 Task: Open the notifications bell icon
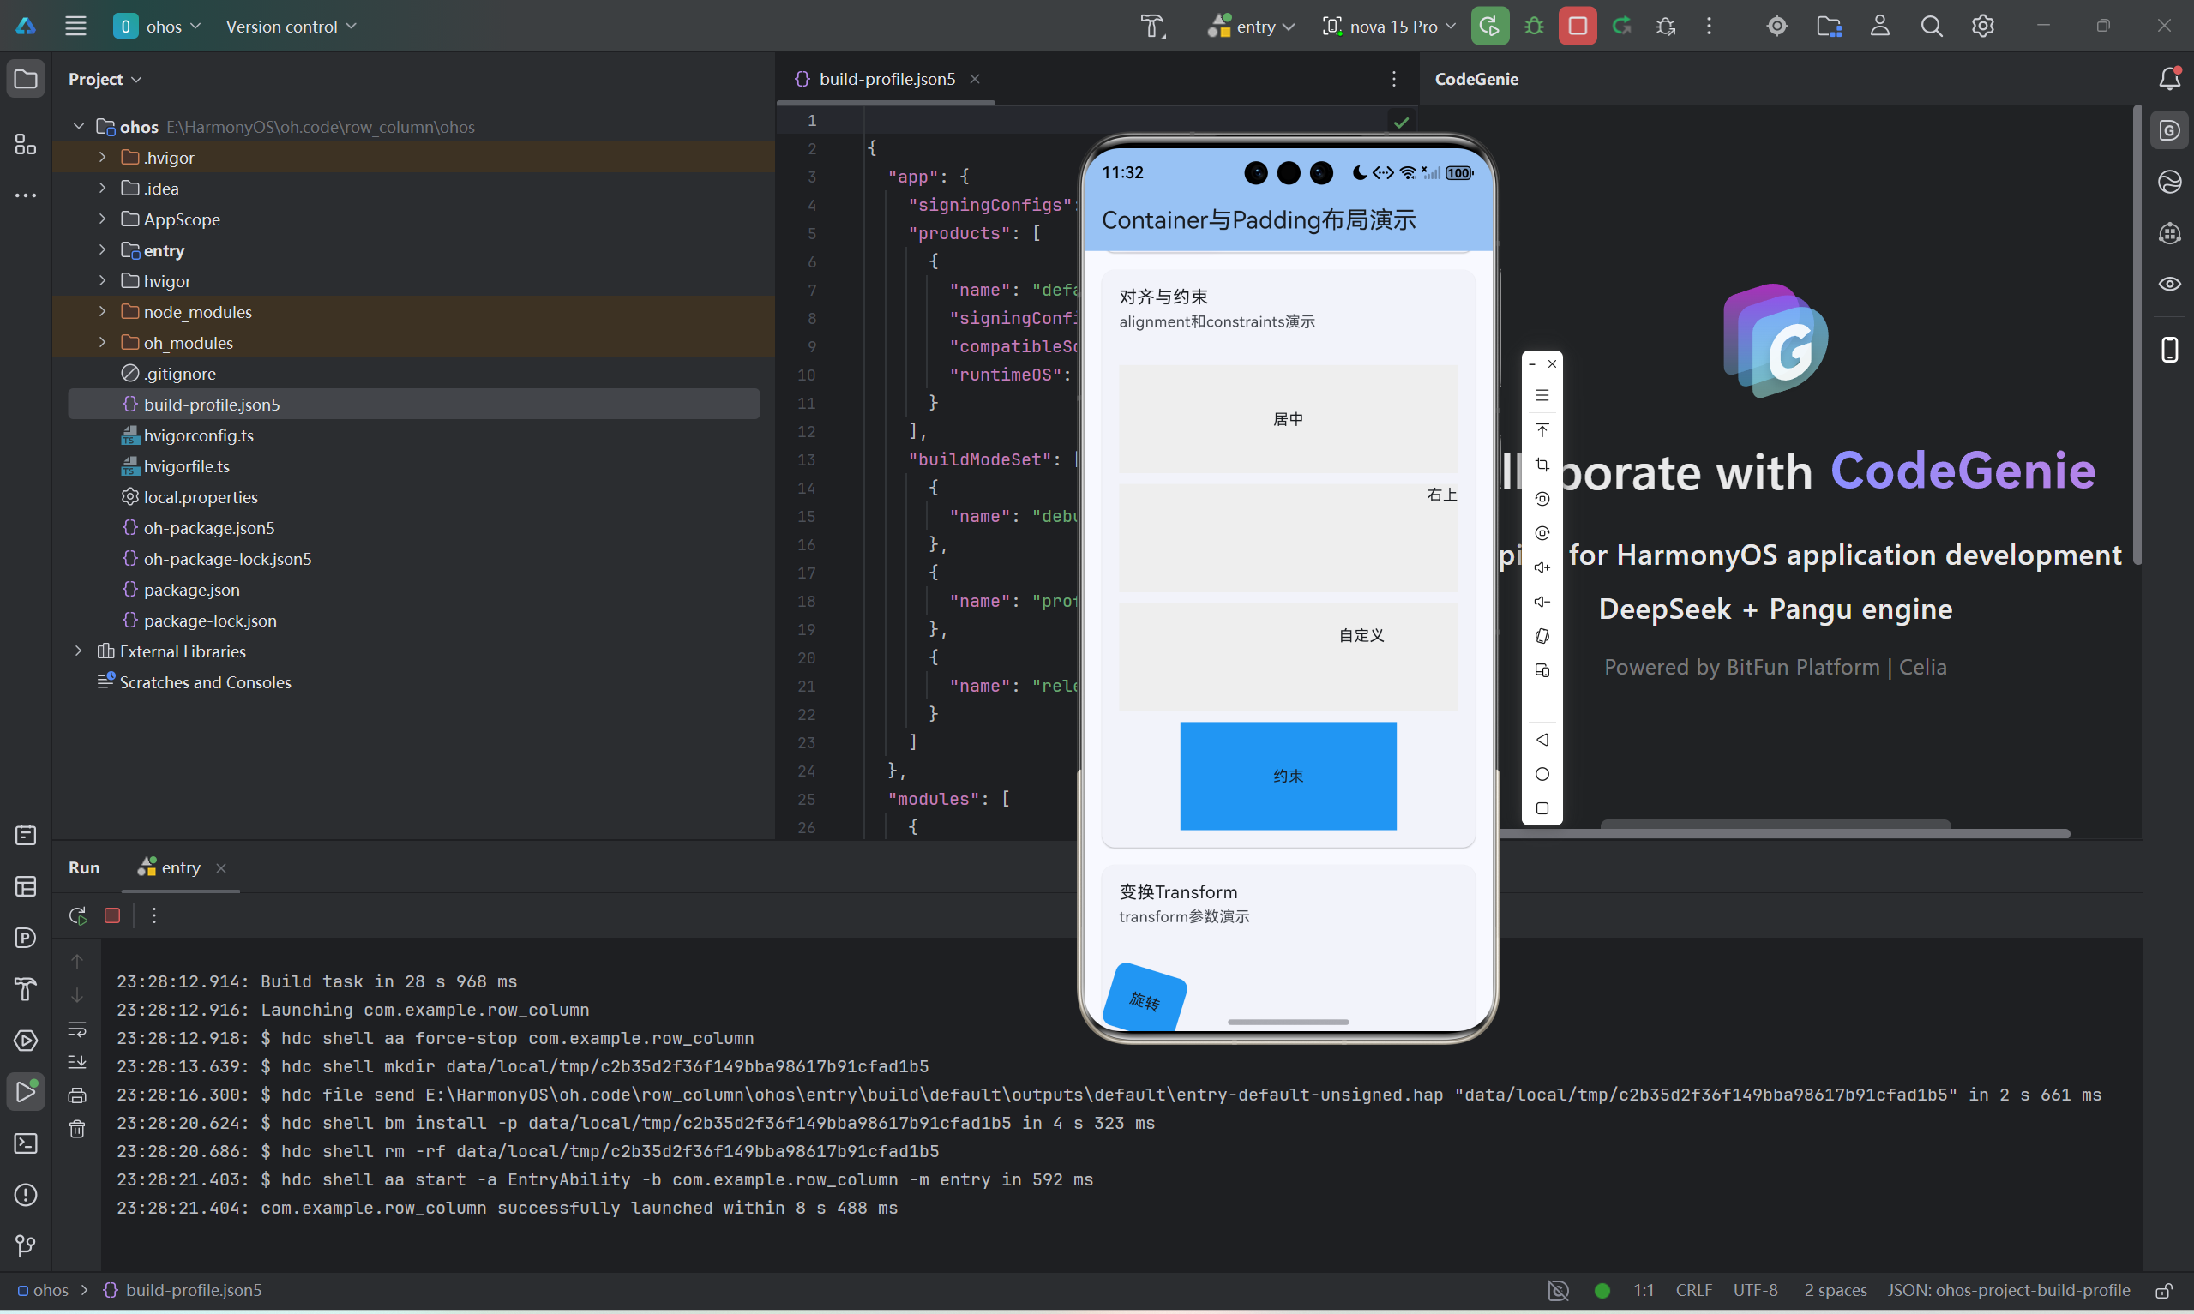[x=2169, y=79]
